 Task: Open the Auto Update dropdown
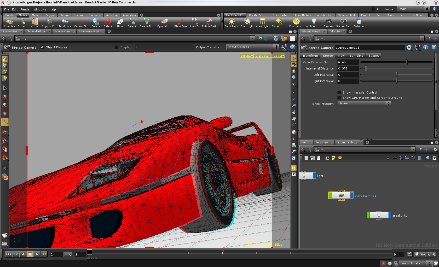point(416,263)
